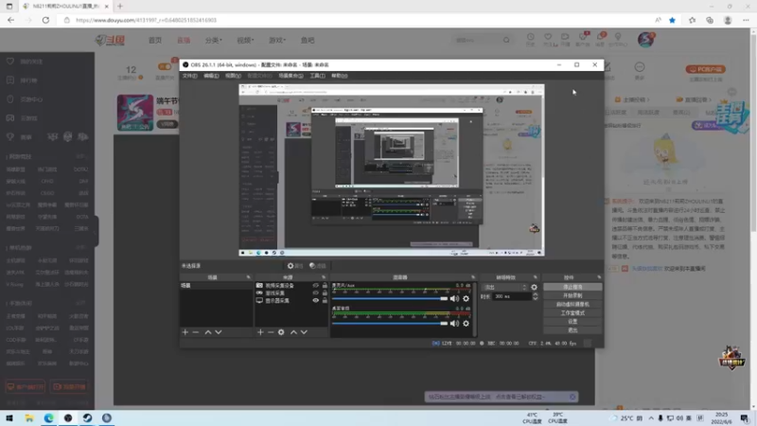
Task: Click 启动虚拟摄像机 button
Action: click(572, 304)
